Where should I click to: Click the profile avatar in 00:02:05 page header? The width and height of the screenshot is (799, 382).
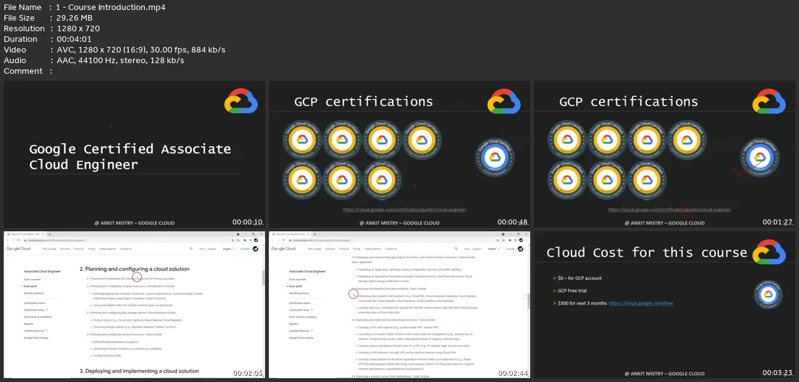(x=255, y=249)
